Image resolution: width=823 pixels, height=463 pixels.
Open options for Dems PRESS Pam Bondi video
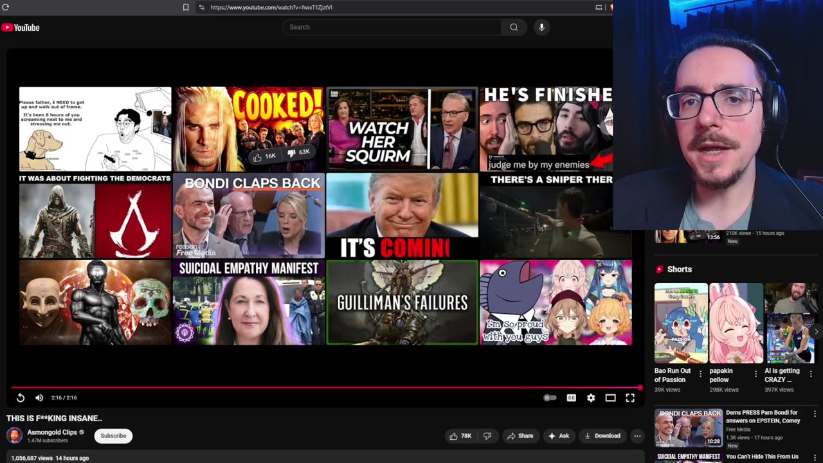[x=815, y=414]
